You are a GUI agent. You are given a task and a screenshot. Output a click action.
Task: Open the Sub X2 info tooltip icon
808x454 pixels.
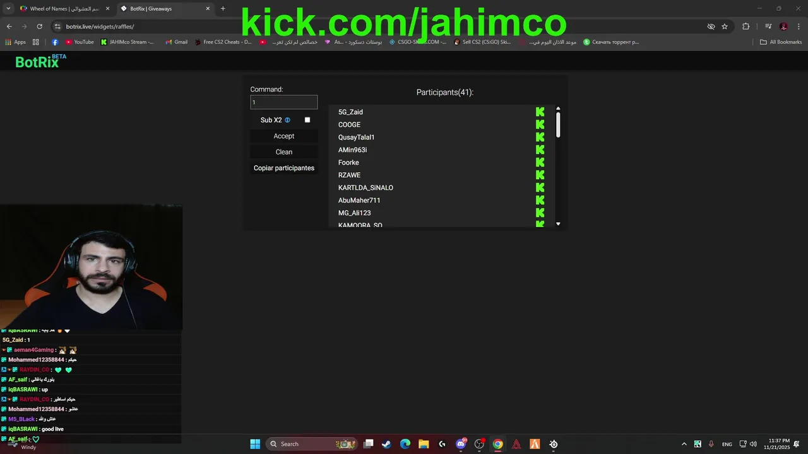(x=287, y=120)
